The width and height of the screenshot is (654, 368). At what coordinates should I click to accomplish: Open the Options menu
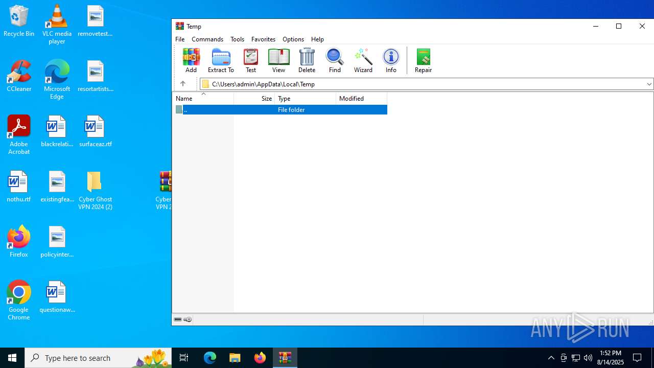coord(293,39)
